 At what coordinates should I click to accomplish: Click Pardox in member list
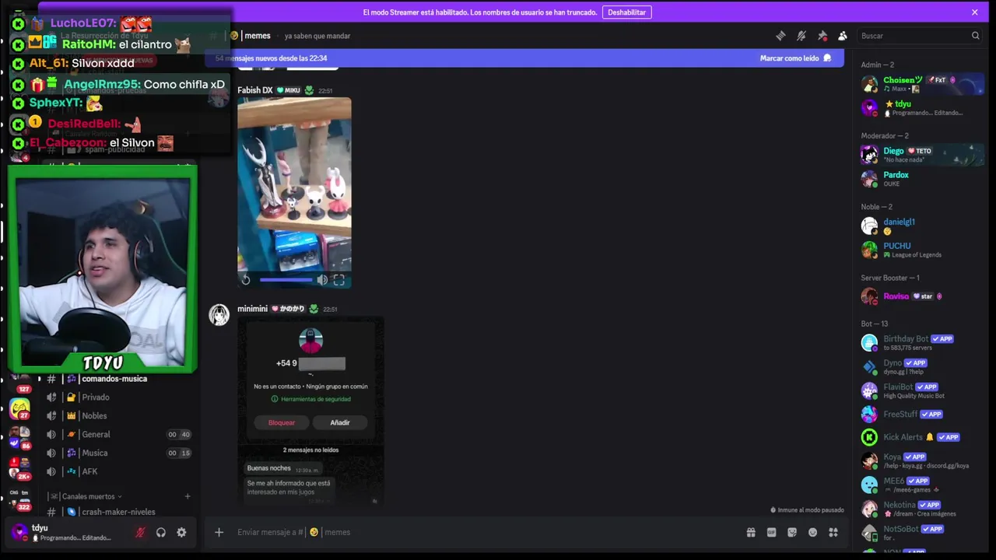(922, 179)
